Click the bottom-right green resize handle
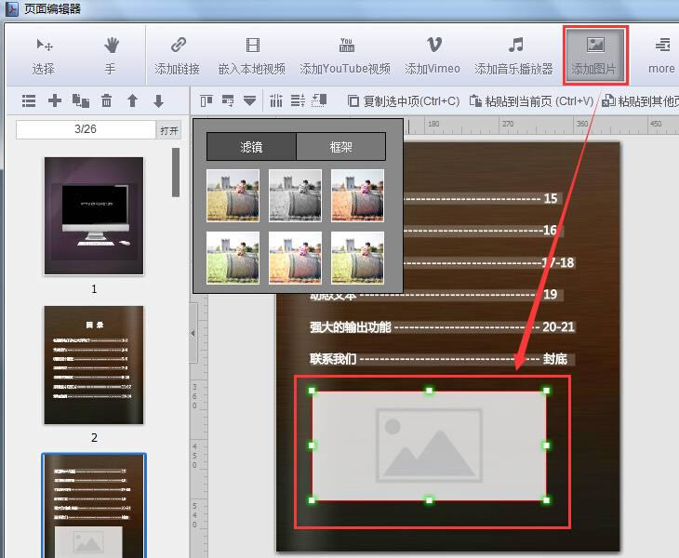Viewport: 679px width, 558px height. 547,500
